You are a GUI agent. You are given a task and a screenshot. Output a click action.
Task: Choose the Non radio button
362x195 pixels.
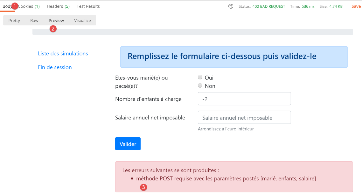pyautogui.click(x=200, y=86)
